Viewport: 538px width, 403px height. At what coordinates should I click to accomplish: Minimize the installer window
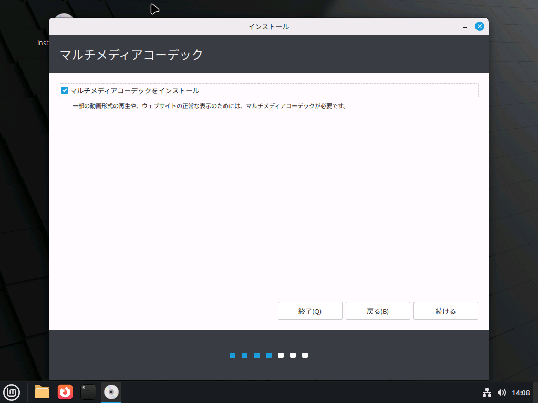465,26
